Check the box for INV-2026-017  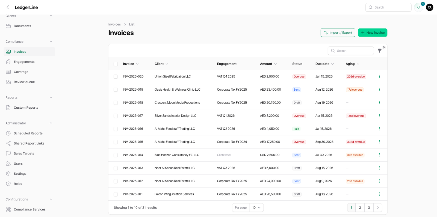tap(116, 116)
